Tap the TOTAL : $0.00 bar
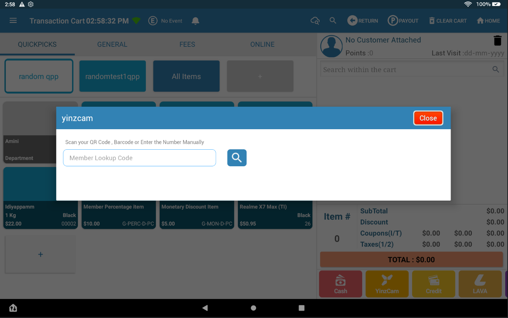This screenshot has width=508, height=318. click(x=411, y=260)
